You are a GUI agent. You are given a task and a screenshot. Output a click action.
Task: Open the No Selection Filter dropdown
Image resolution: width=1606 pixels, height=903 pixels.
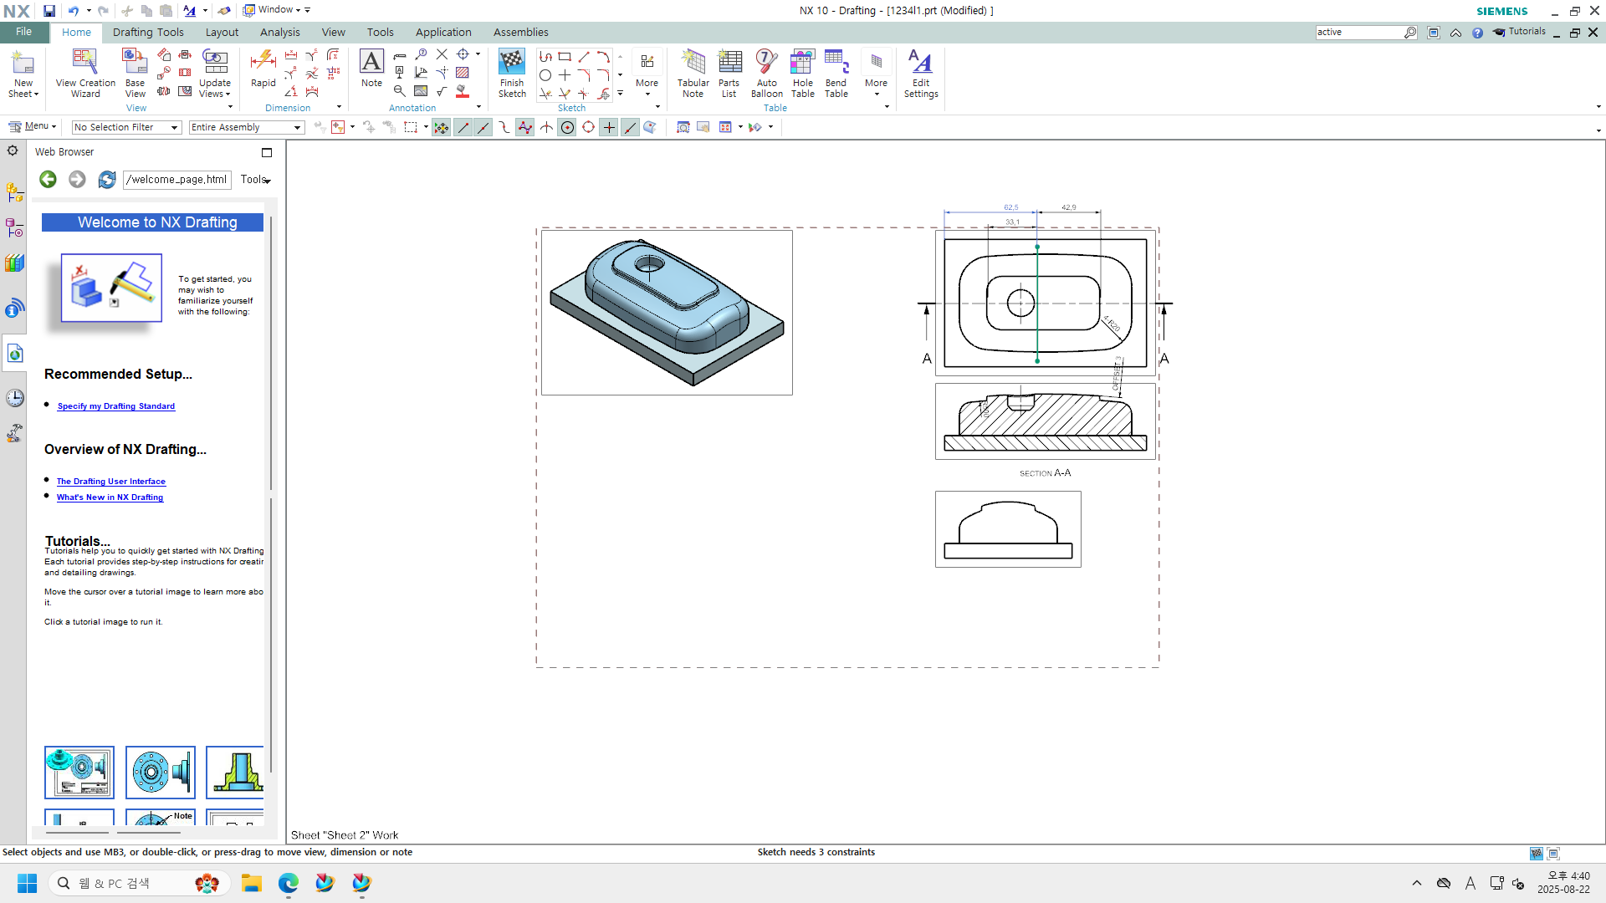point(126,127)
